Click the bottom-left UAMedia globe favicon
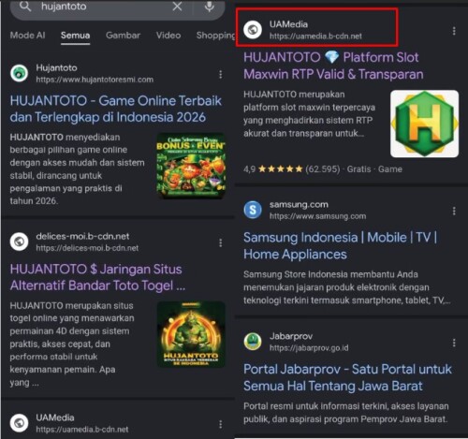 19,423
